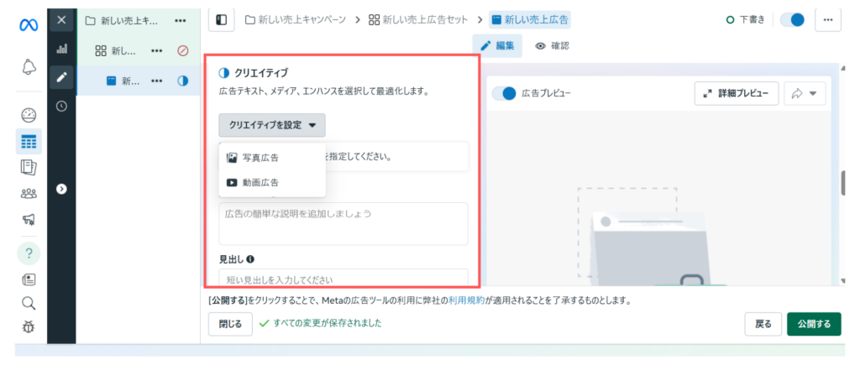The image size is (860, 365).
Task: Toggle the ad preview switch (広告プレビュー)
Action: point(503,93)
